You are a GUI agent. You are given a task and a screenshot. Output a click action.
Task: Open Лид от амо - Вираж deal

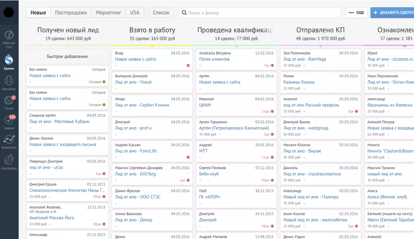click(302, 151)
